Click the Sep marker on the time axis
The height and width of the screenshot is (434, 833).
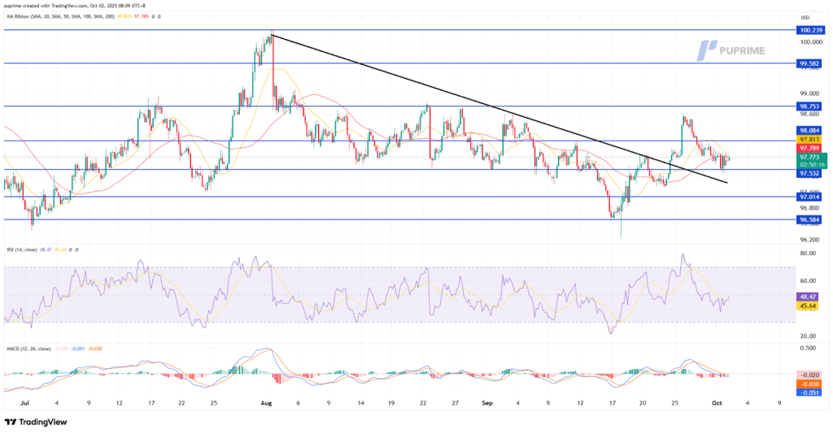(487, 402)
